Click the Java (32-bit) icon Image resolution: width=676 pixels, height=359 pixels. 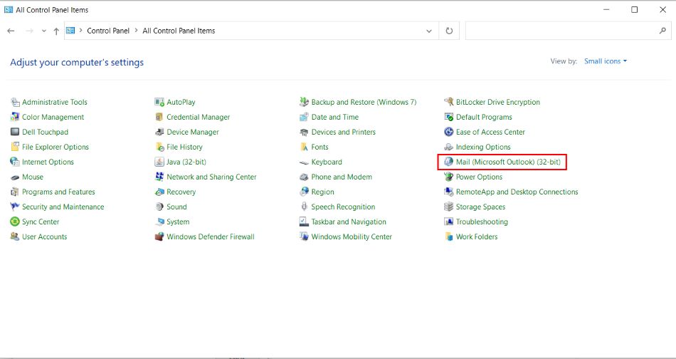159,162
